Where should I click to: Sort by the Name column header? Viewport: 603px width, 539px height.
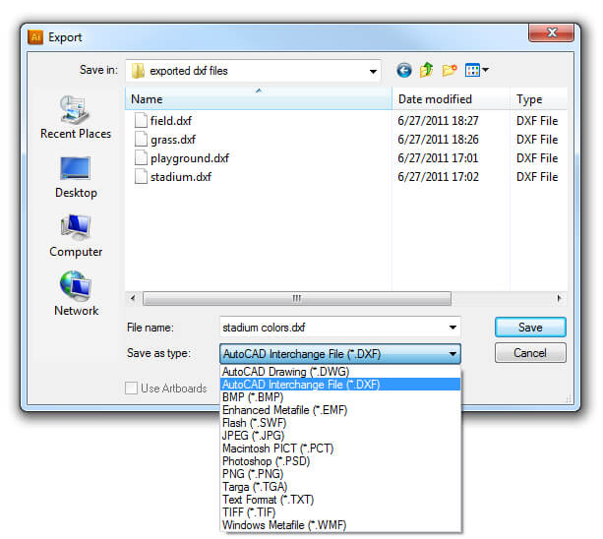click(259, 98)
